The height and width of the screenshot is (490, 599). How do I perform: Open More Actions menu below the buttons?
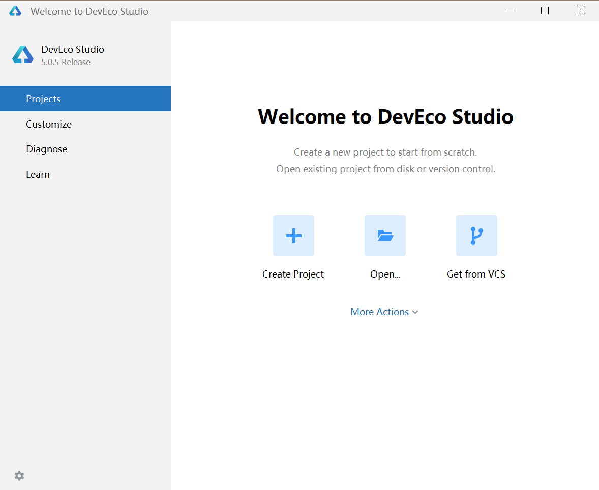[x=379, y=312]
